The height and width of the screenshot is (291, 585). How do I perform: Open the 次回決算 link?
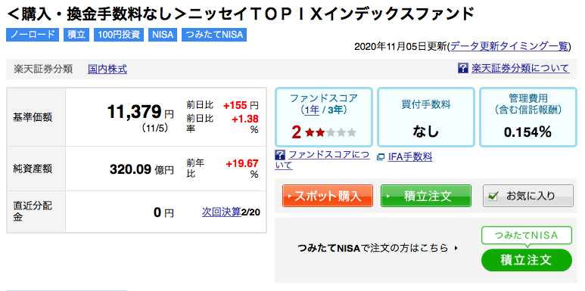[222, 212]
